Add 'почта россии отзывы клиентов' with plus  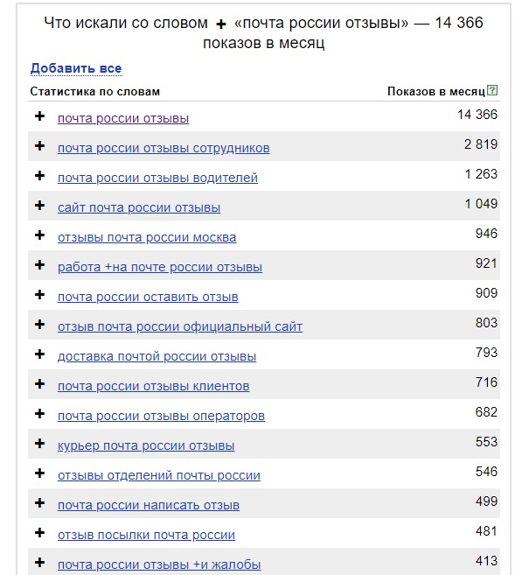[39, 384]
